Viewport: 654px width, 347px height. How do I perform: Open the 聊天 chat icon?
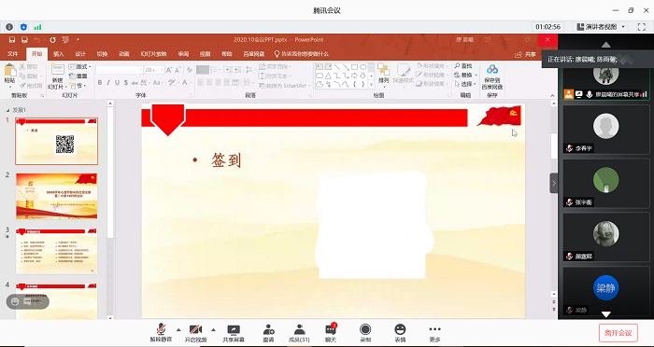pyautogui.click(x=331, y=333)
